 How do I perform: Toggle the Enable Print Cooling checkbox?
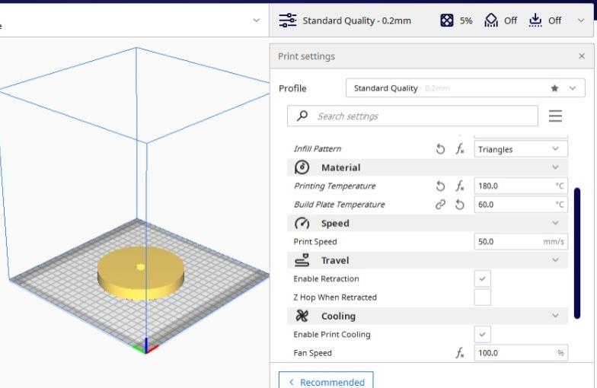(x=483, y=335)
